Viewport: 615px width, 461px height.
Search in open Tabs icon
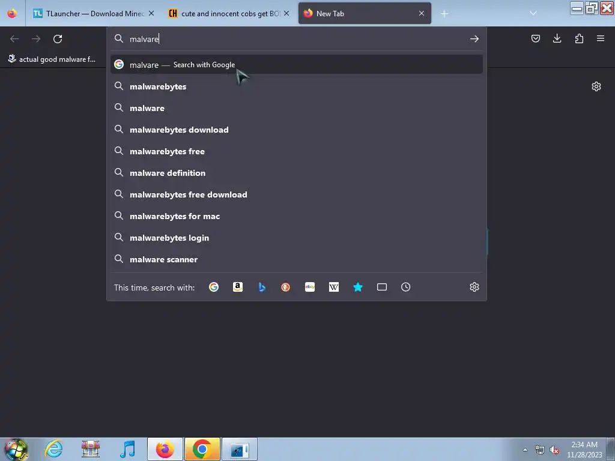click(382, 288)
